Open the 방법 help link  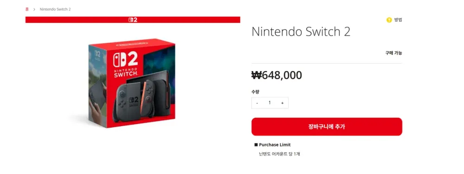[398, 20]
